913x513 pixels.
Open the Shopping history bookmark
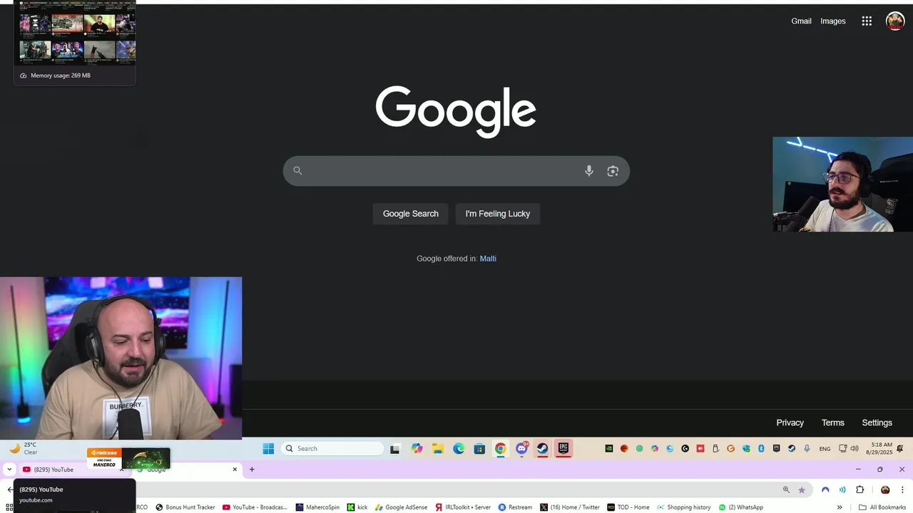click(x=683, y=507)
